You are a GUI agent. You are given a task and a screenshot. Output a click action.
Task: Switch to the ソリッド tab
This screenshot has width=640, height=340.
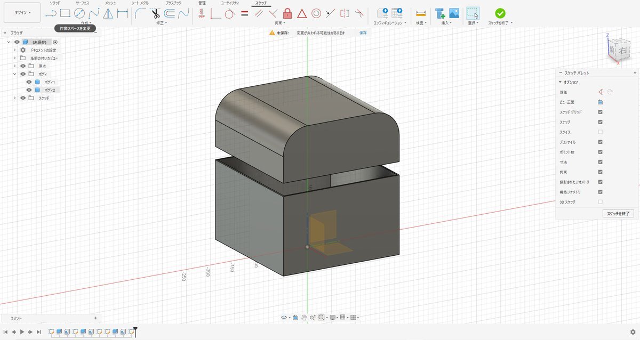point(54,3)
